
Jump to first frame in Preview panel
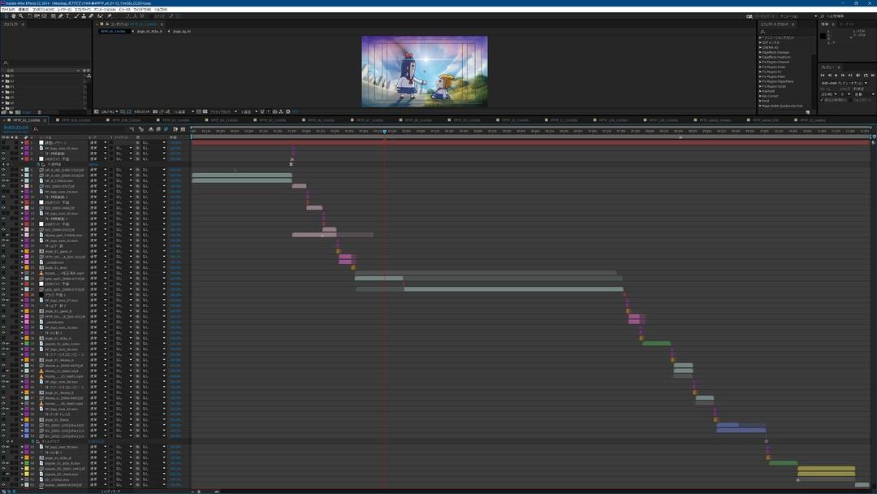(x=822, y=75)
